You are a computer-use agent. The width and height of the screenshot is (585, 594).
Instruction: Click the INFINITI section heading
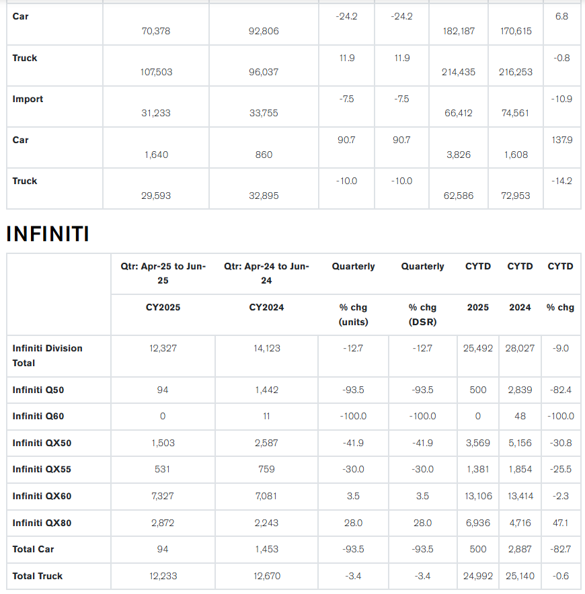tap(48, 234)
